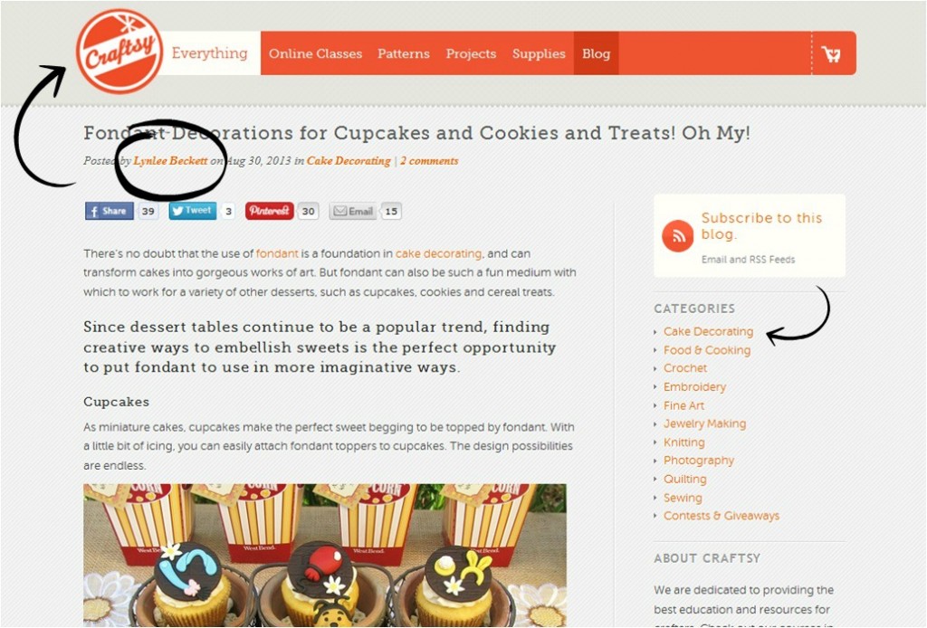Open the Cake Decorating category
The height and width of the screenshot is (628, 927).
[x=708, y=331]
